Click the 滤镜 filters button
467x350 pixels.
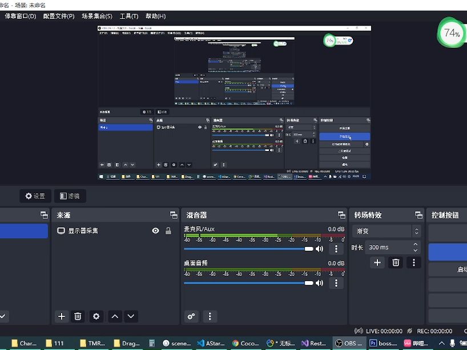pos(70,196)
